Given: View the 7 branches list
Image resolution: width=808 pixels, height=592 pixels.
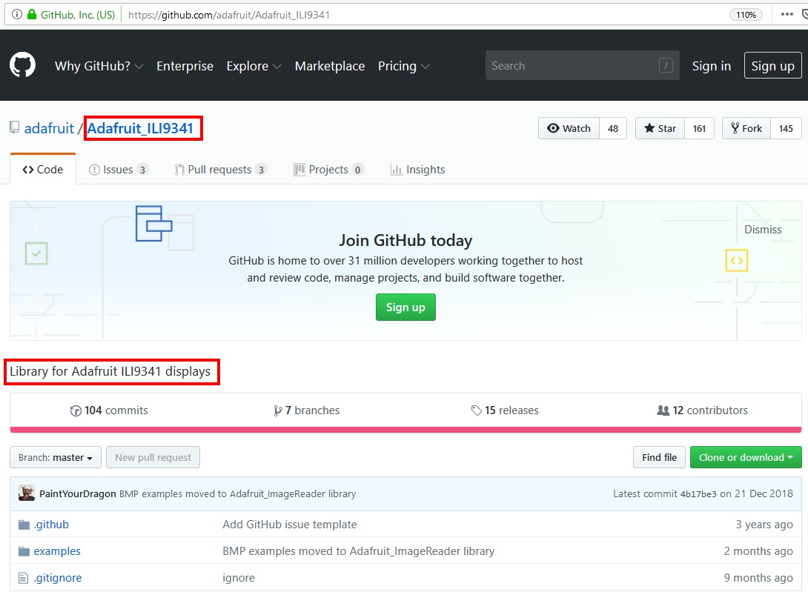Looking at the screenshot, I should [x=307, y=410].
